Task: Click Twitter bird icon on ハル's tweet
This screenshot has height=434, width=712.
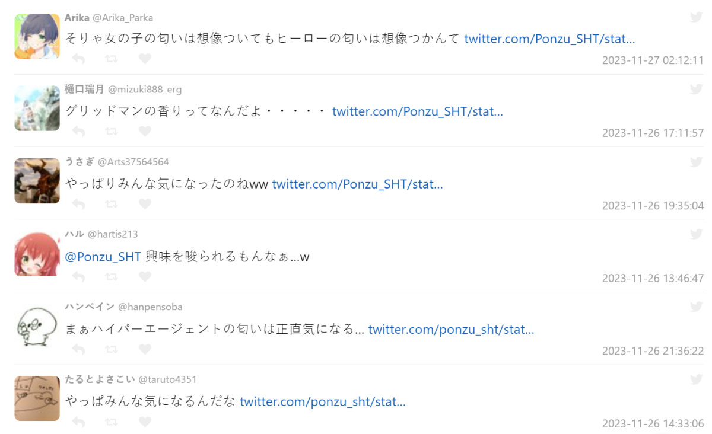Action: [696, 234]
